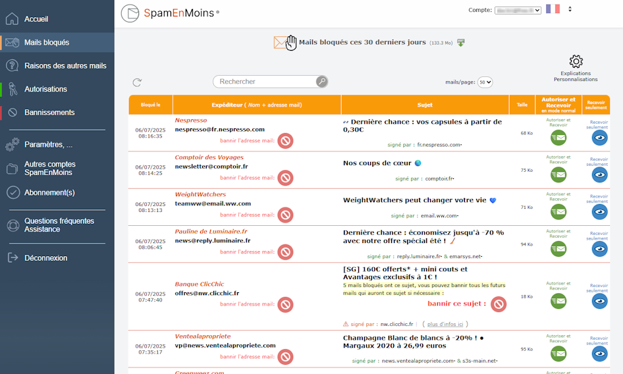Receive only Ventealapropriete mail (eye)
Image resolution: width=623 pixels, height=374 pixels.
pos(599,354)
